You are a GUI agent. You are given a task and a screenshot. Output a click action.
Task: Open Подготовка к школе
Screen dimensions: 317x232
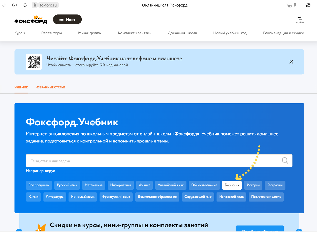266,197
